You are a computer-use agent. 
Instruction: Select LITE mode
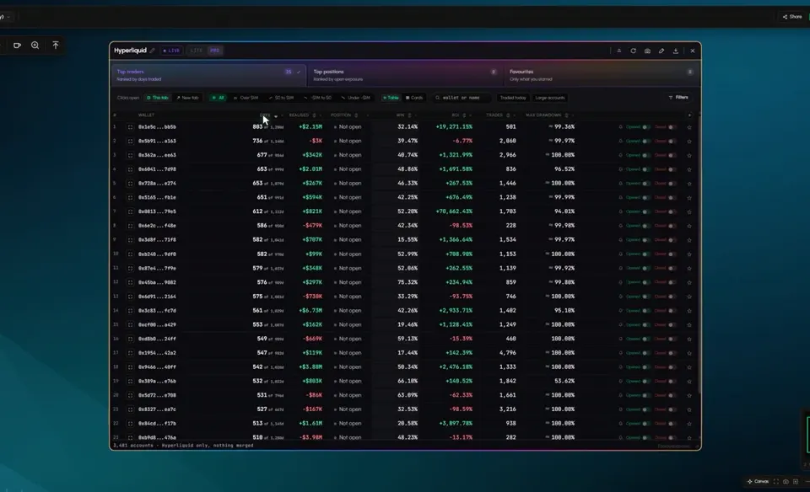point(197,51)
